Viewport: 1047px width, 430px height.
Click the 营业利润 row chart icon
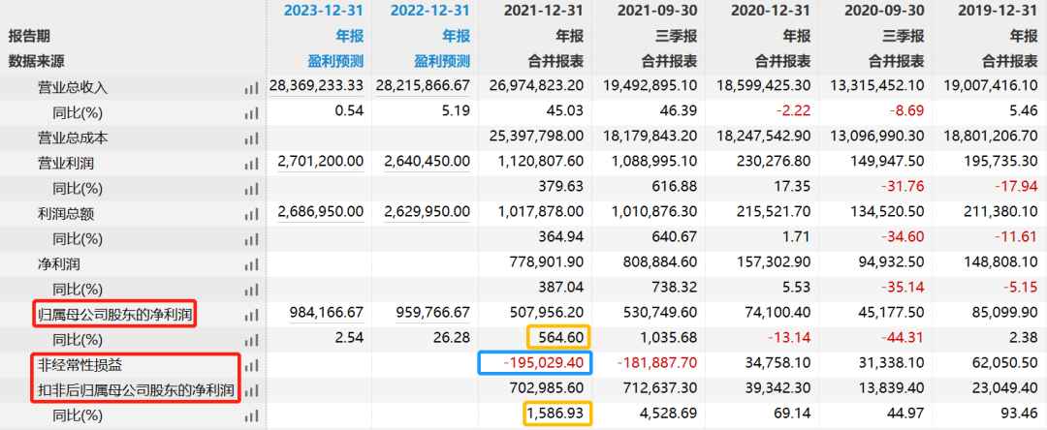[x=252, y=163]
